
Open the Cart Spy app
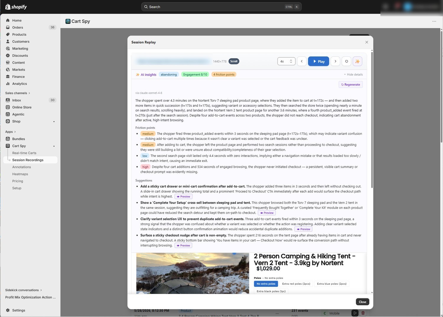19,146
